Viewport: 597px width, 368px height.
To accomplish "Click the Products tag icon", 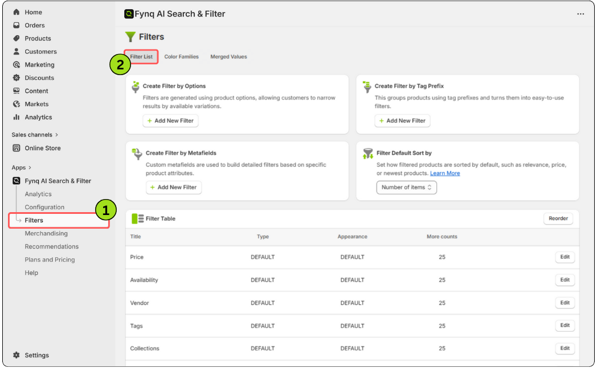I will [x=16, y=39].
